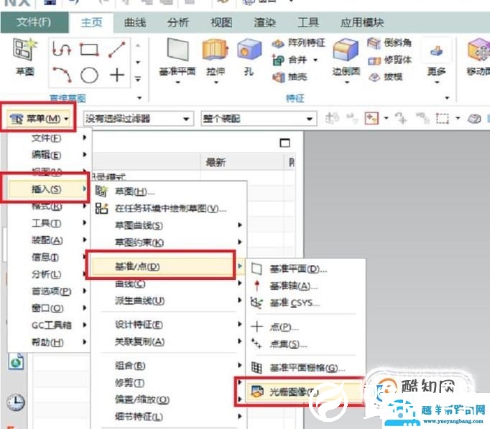Screen dimensions: 490x429
Task: Open the Preferences (首选项P) menu item
Action: point(48,292)
